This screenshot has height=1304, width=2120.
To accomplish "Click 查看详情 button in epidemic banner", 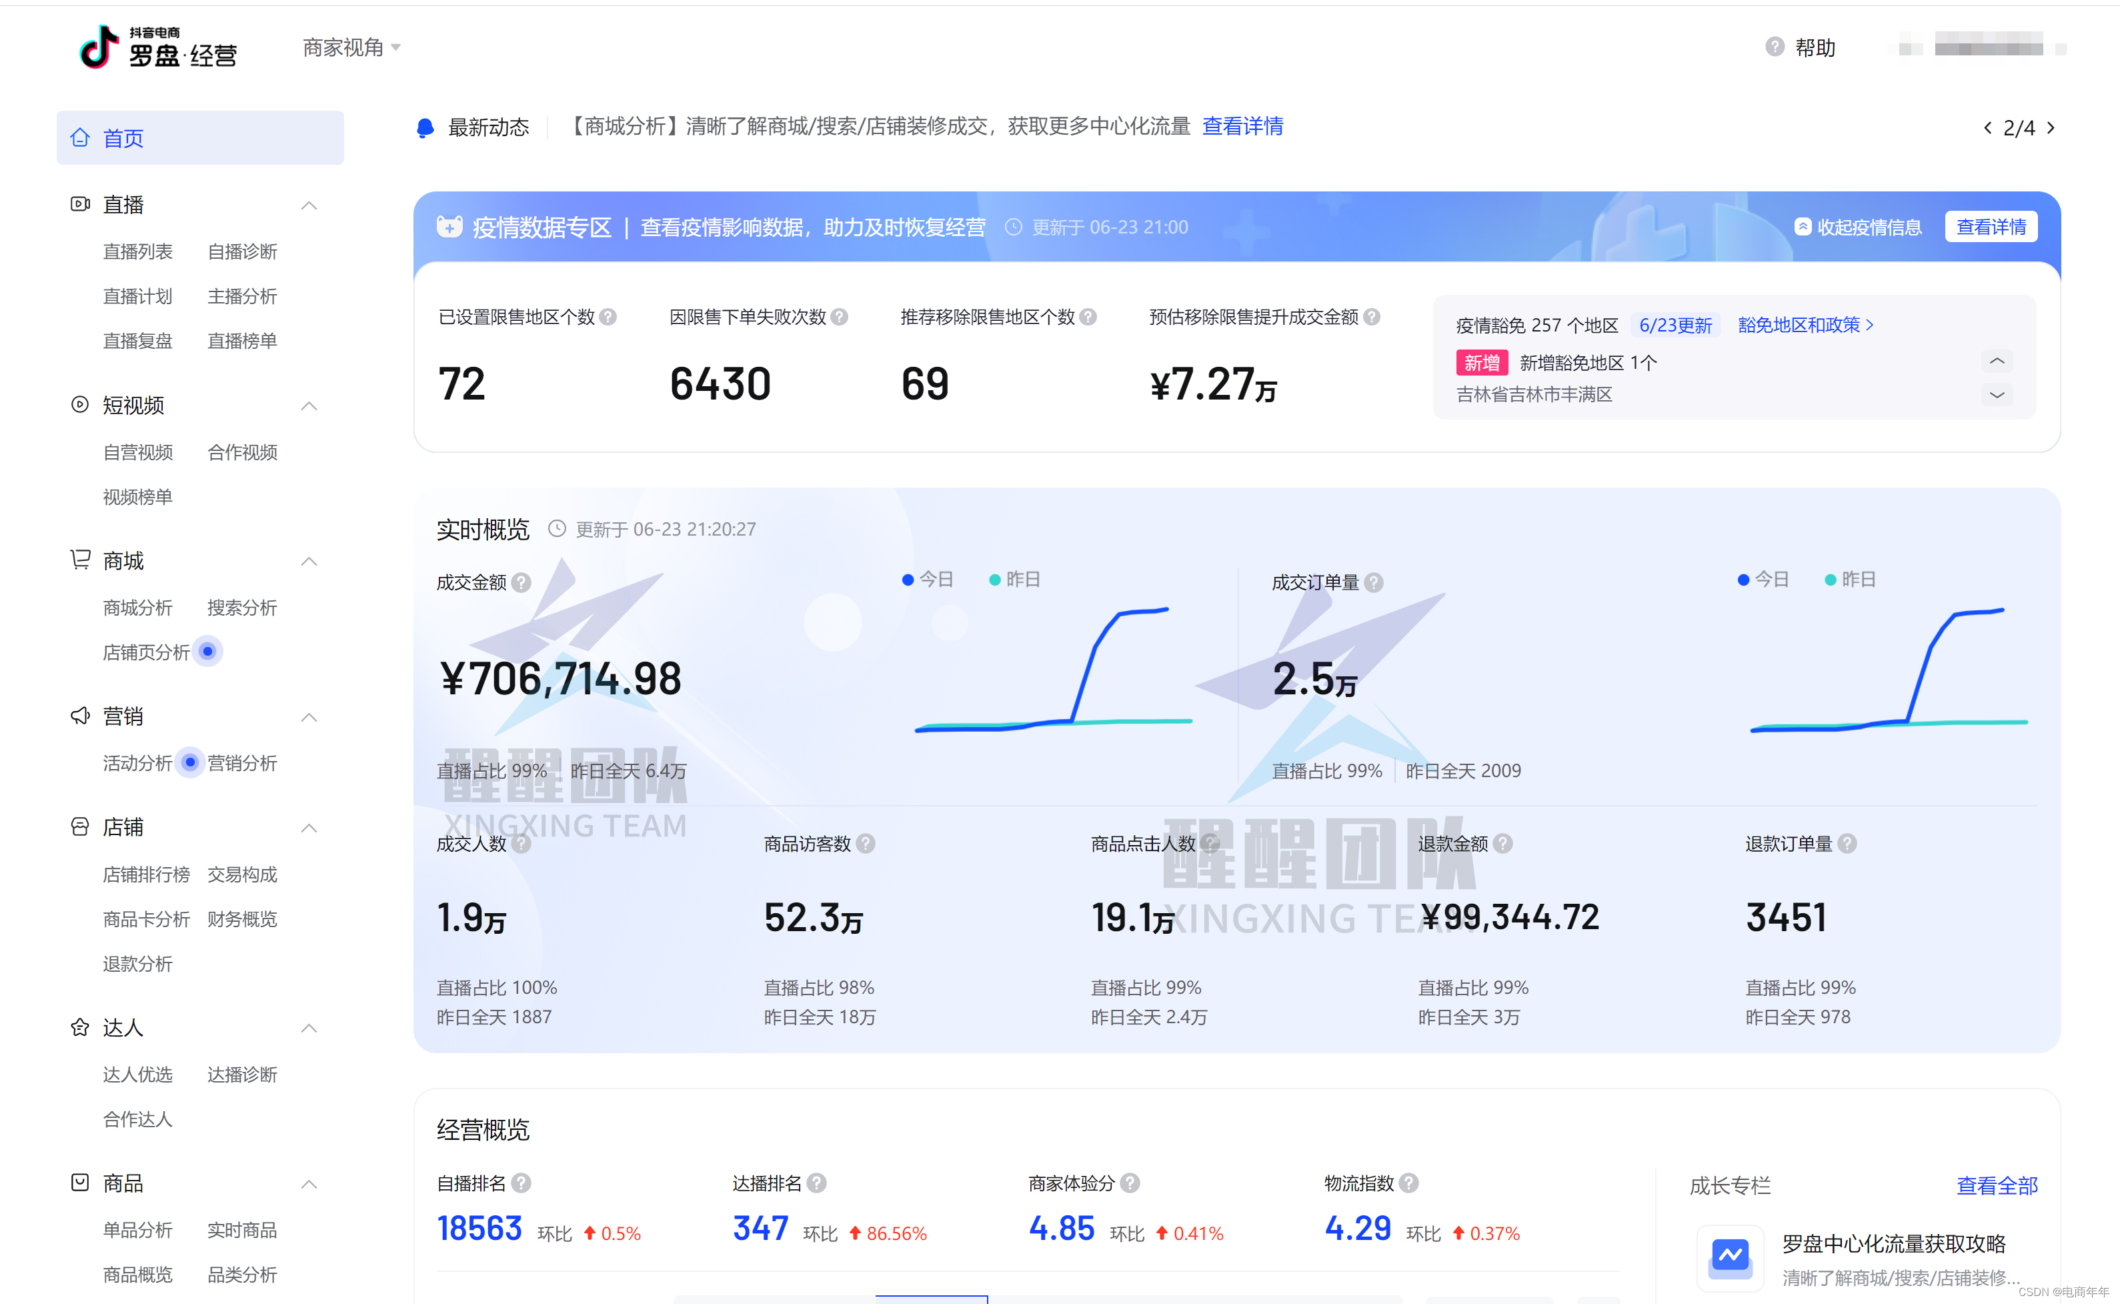I will pos(1990,227).
